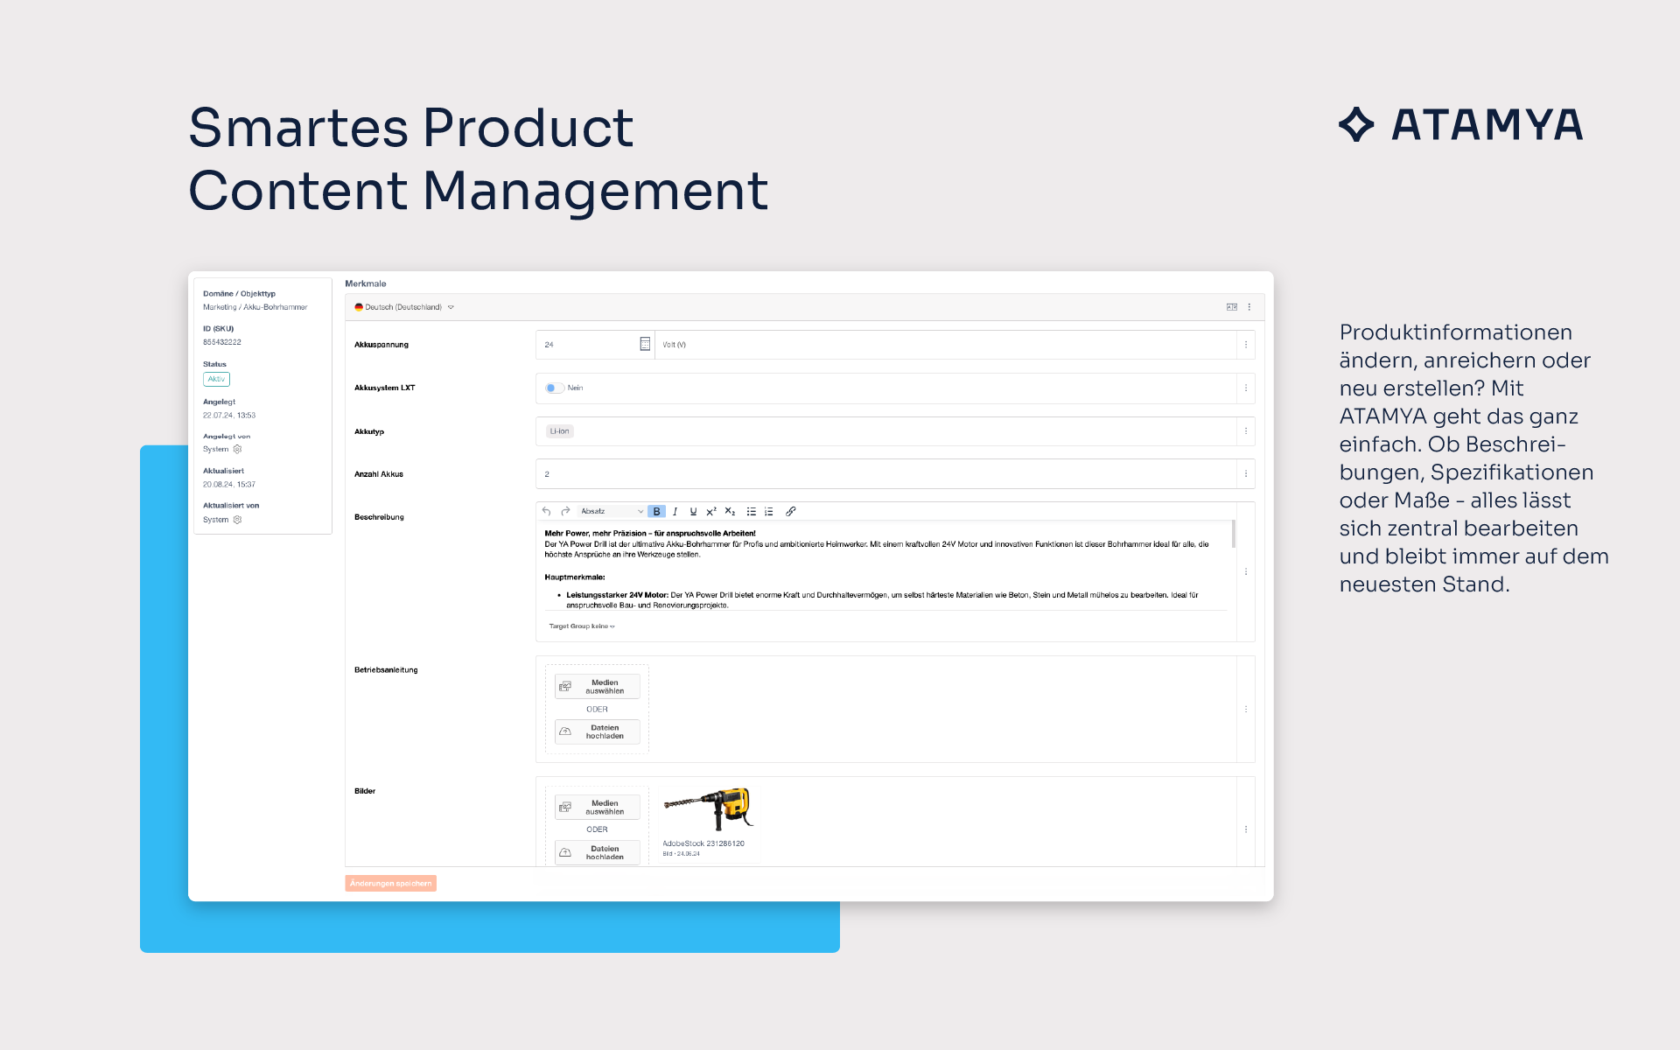Image resolution: width=1680 pixels, height=1050 pixels.
Task: Toggle the Akkusystem LXT switch
Action: [554, 388]
